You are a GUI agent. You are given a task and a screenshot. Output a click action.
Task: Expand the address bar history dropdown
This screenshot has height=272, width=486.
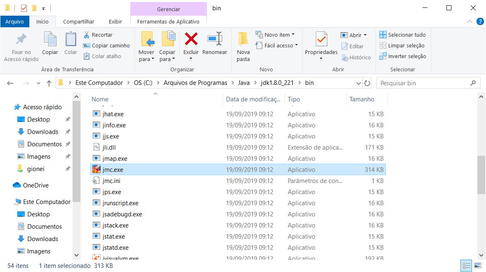[x=358, y=82]
